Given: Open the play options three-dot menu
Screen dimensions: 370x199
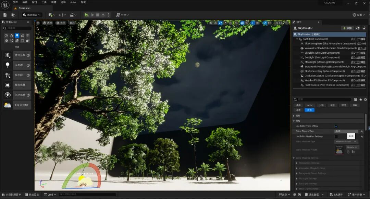Looking at the screenshot, I should tap(108, 15).
